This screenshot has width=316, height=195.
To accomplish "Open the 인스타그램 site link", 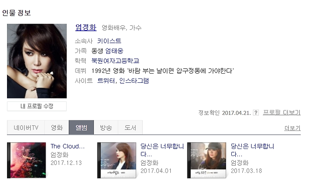I will point(134,81).
